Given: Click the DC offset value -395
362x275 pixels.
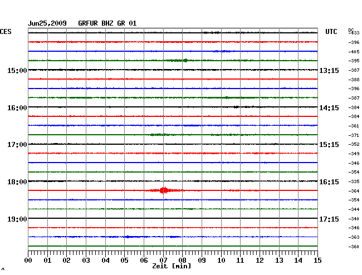Looking at the screenshot, I should 354,61.
